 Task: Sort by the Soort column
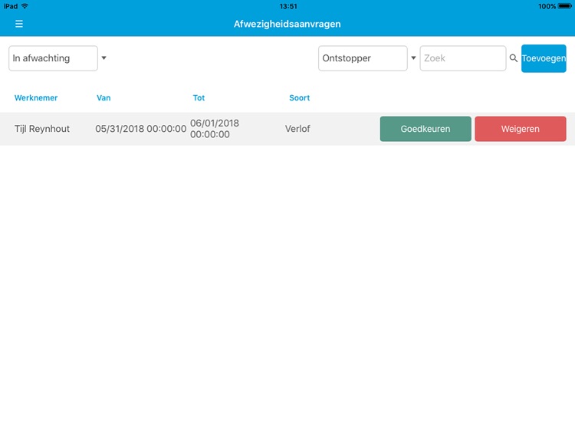click(299, 98)
